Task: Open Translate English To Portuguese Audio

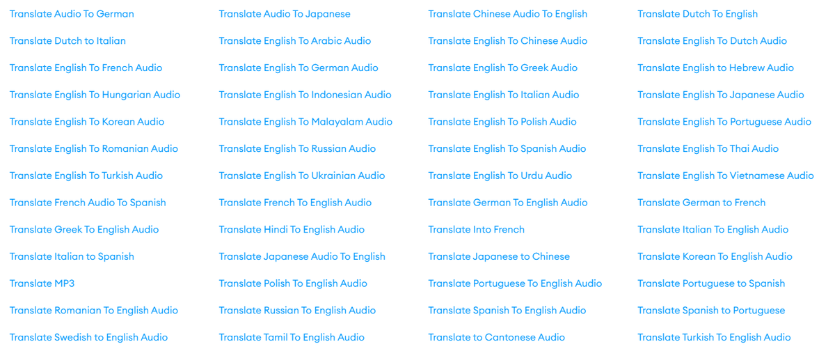Action: (724, 122)
